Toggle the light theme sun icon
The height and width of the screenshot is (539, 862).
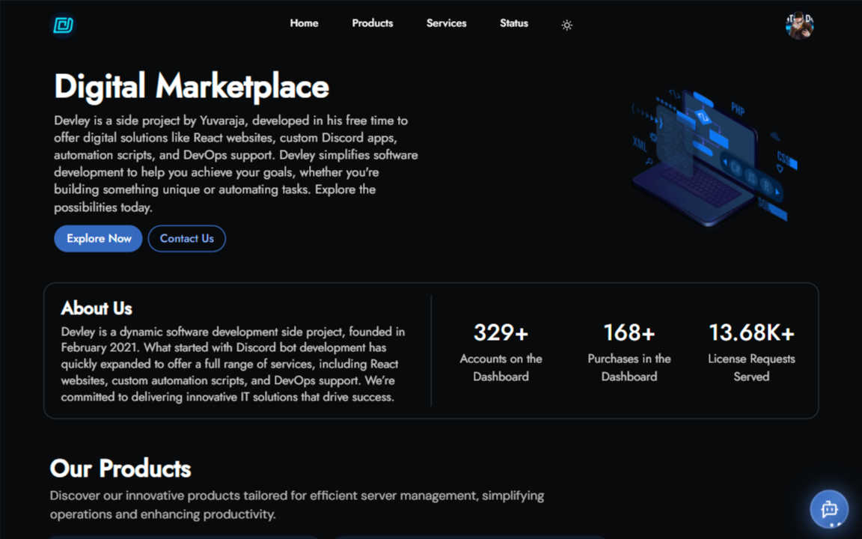(x=566, y=25)
